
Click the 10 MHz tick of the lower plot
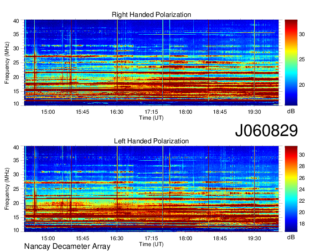point(16,230)
